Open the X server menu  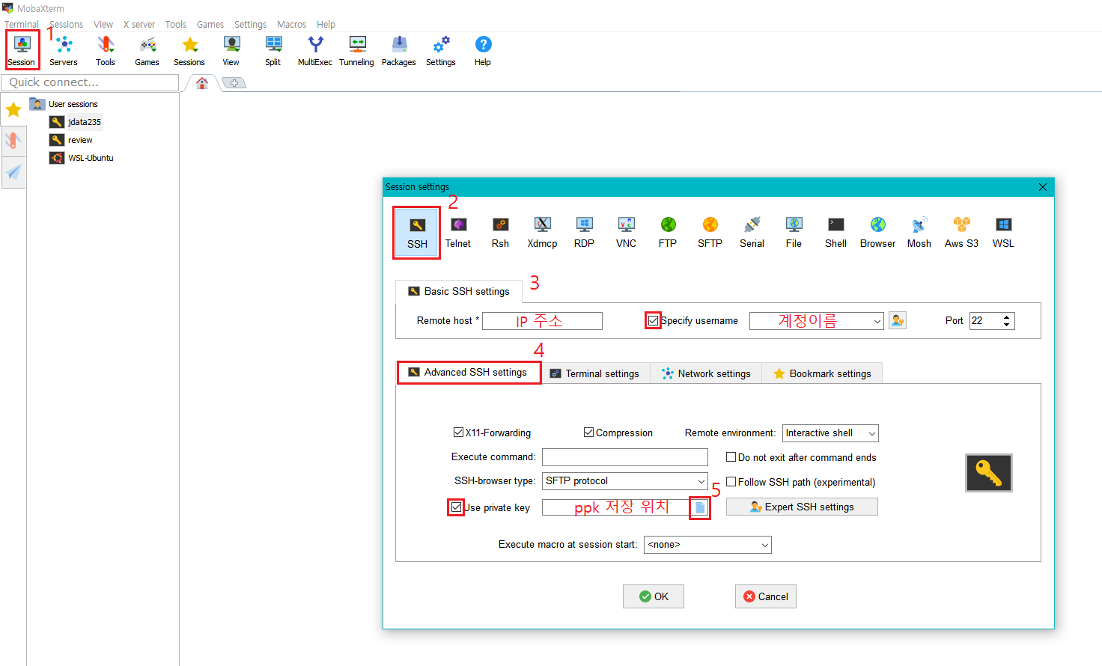[x=139, y=24]
